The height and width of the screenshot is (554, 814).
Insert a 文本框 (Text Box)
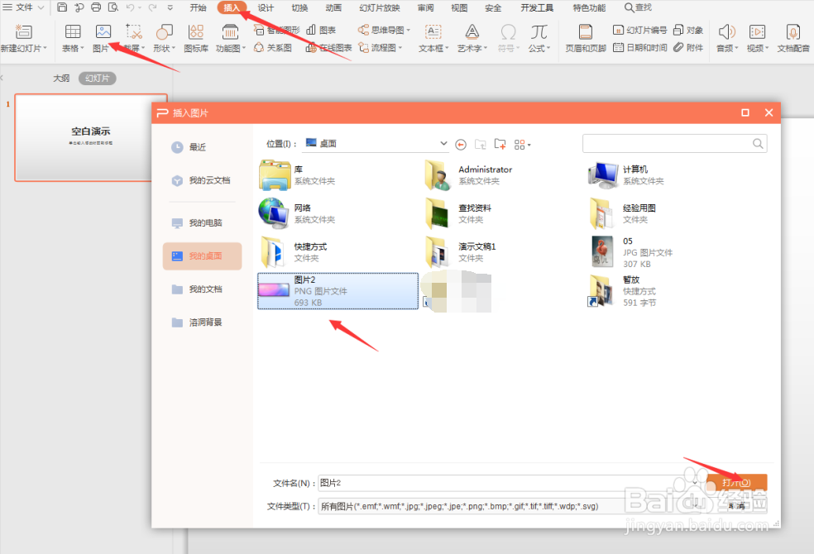(433, 37)
